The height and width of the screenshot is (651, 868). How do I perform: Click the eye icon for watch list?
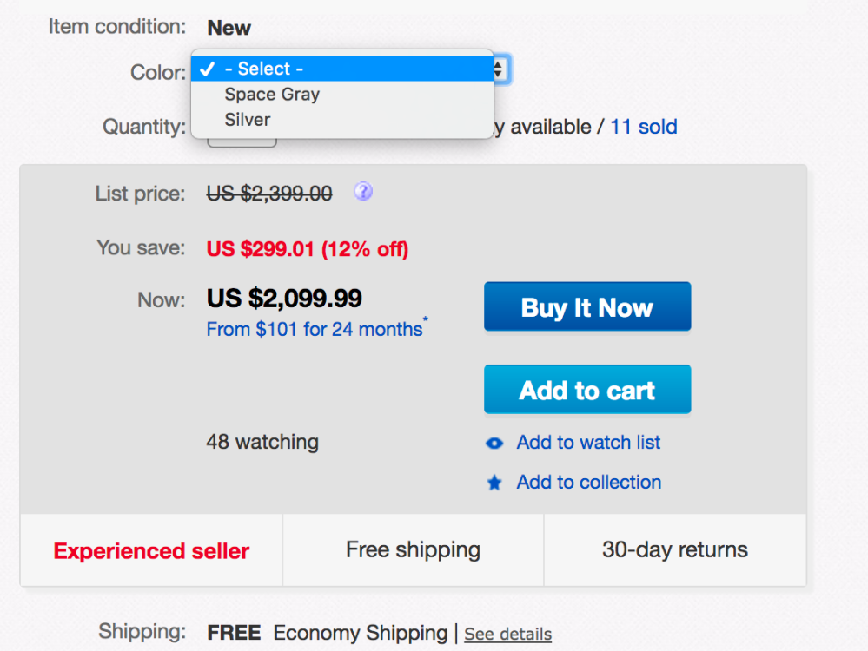click(x=494, y=444)
